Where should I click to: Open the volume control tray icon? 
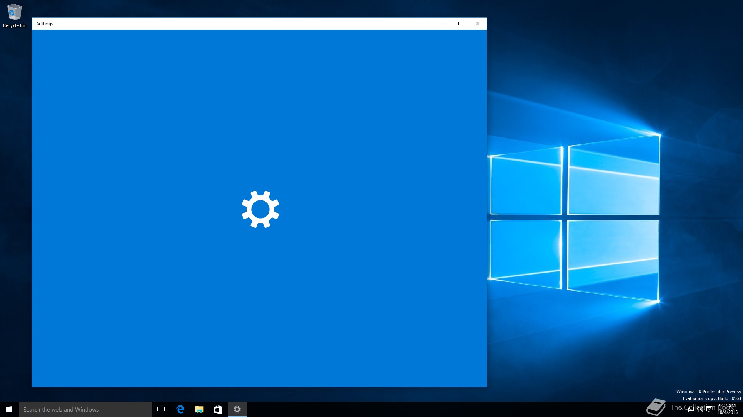coord(700,409)
